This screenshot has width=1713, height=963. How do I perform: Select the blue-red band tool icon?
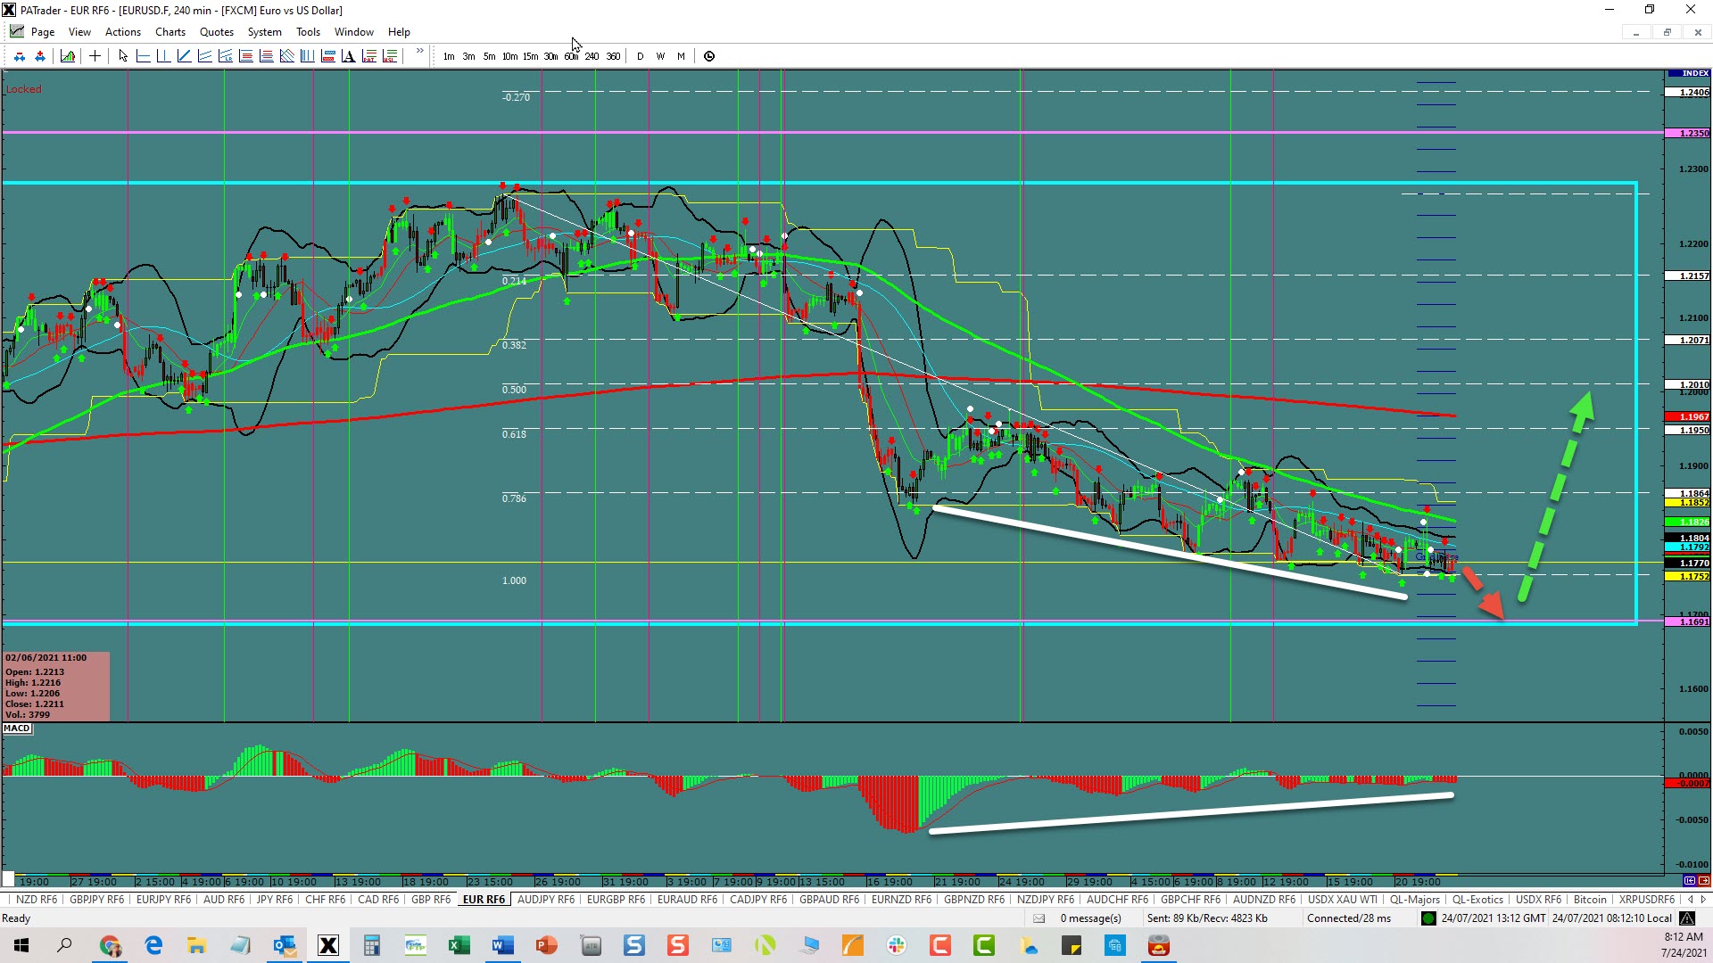coord(327,56)
